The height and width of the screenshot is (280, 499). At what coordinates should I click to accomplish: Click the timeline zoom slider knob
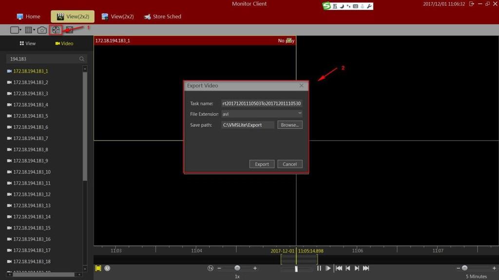(x=464, y=268)
